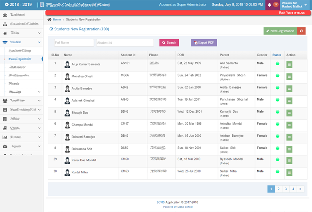Click the red refresh icon button
The height and width of the screenshot is (212, 312).
(301, 31)
